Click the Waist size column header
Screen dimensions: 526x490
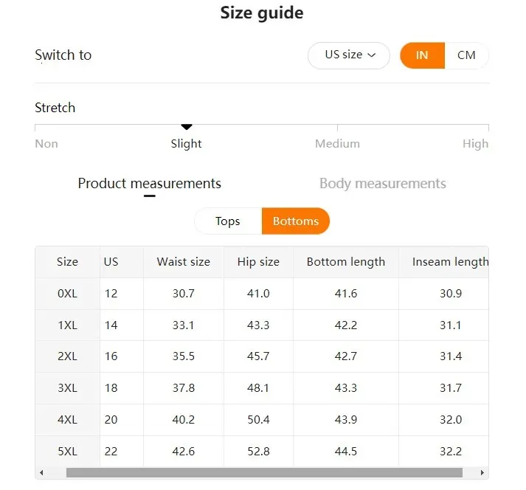184,262
